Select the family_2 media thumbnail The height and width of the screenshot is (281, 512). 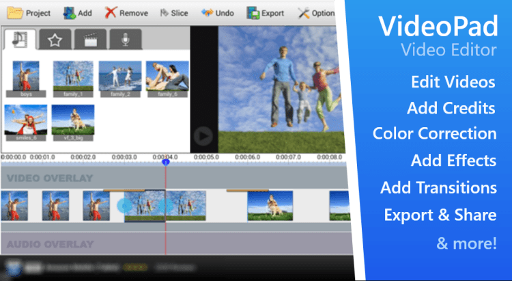click(x=120, y=79)
